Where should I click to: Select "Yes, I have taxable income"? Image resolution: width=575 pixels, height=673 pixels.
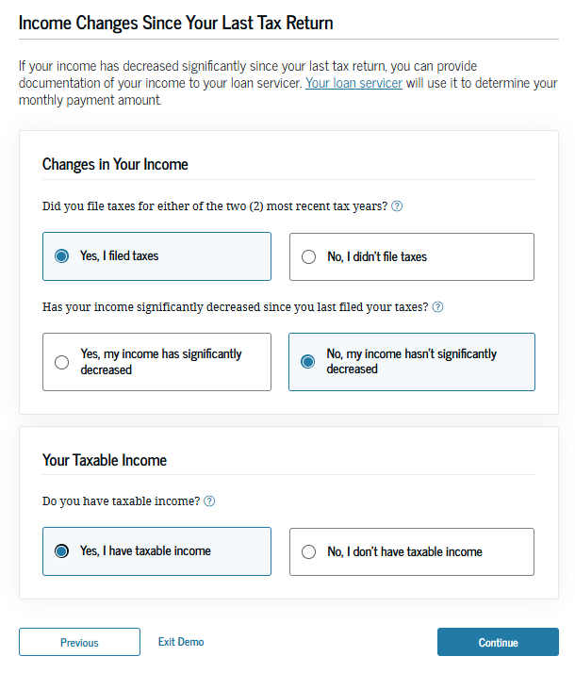click(x=156, y=551)
